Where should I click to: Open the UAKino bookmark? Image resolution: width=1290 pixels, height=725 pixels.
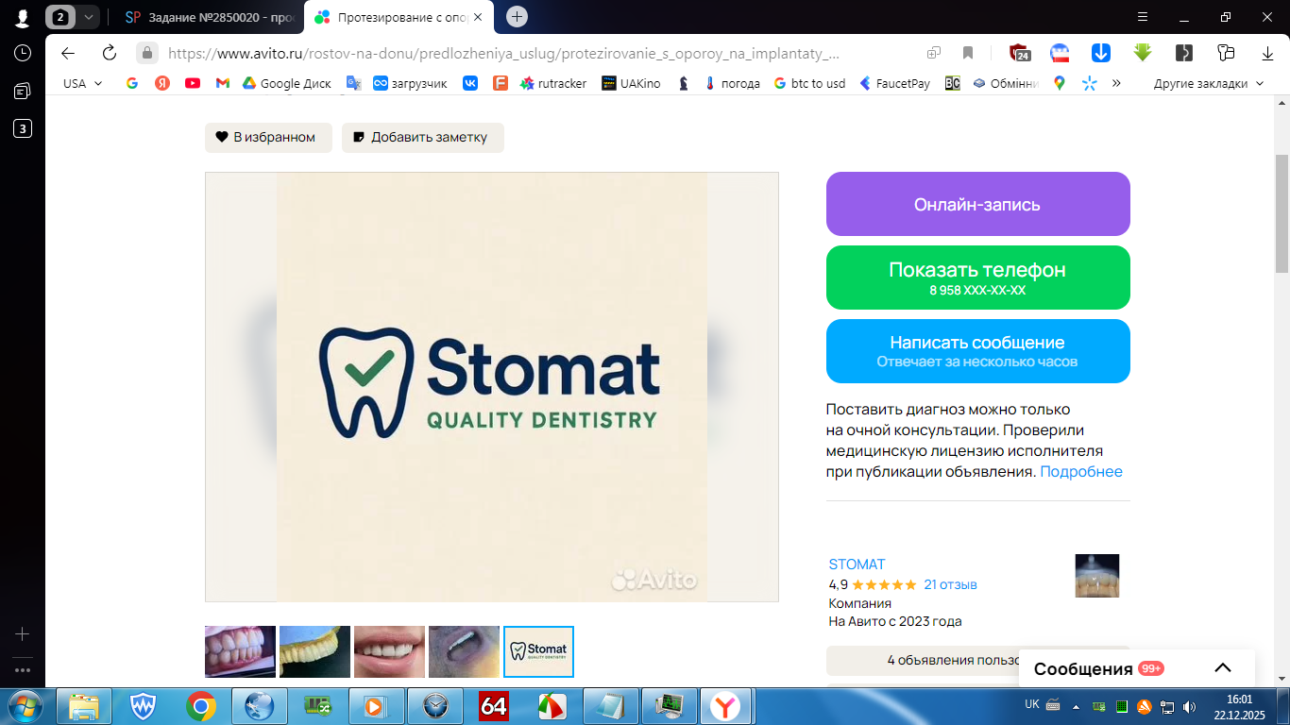[x=632, y=83]
